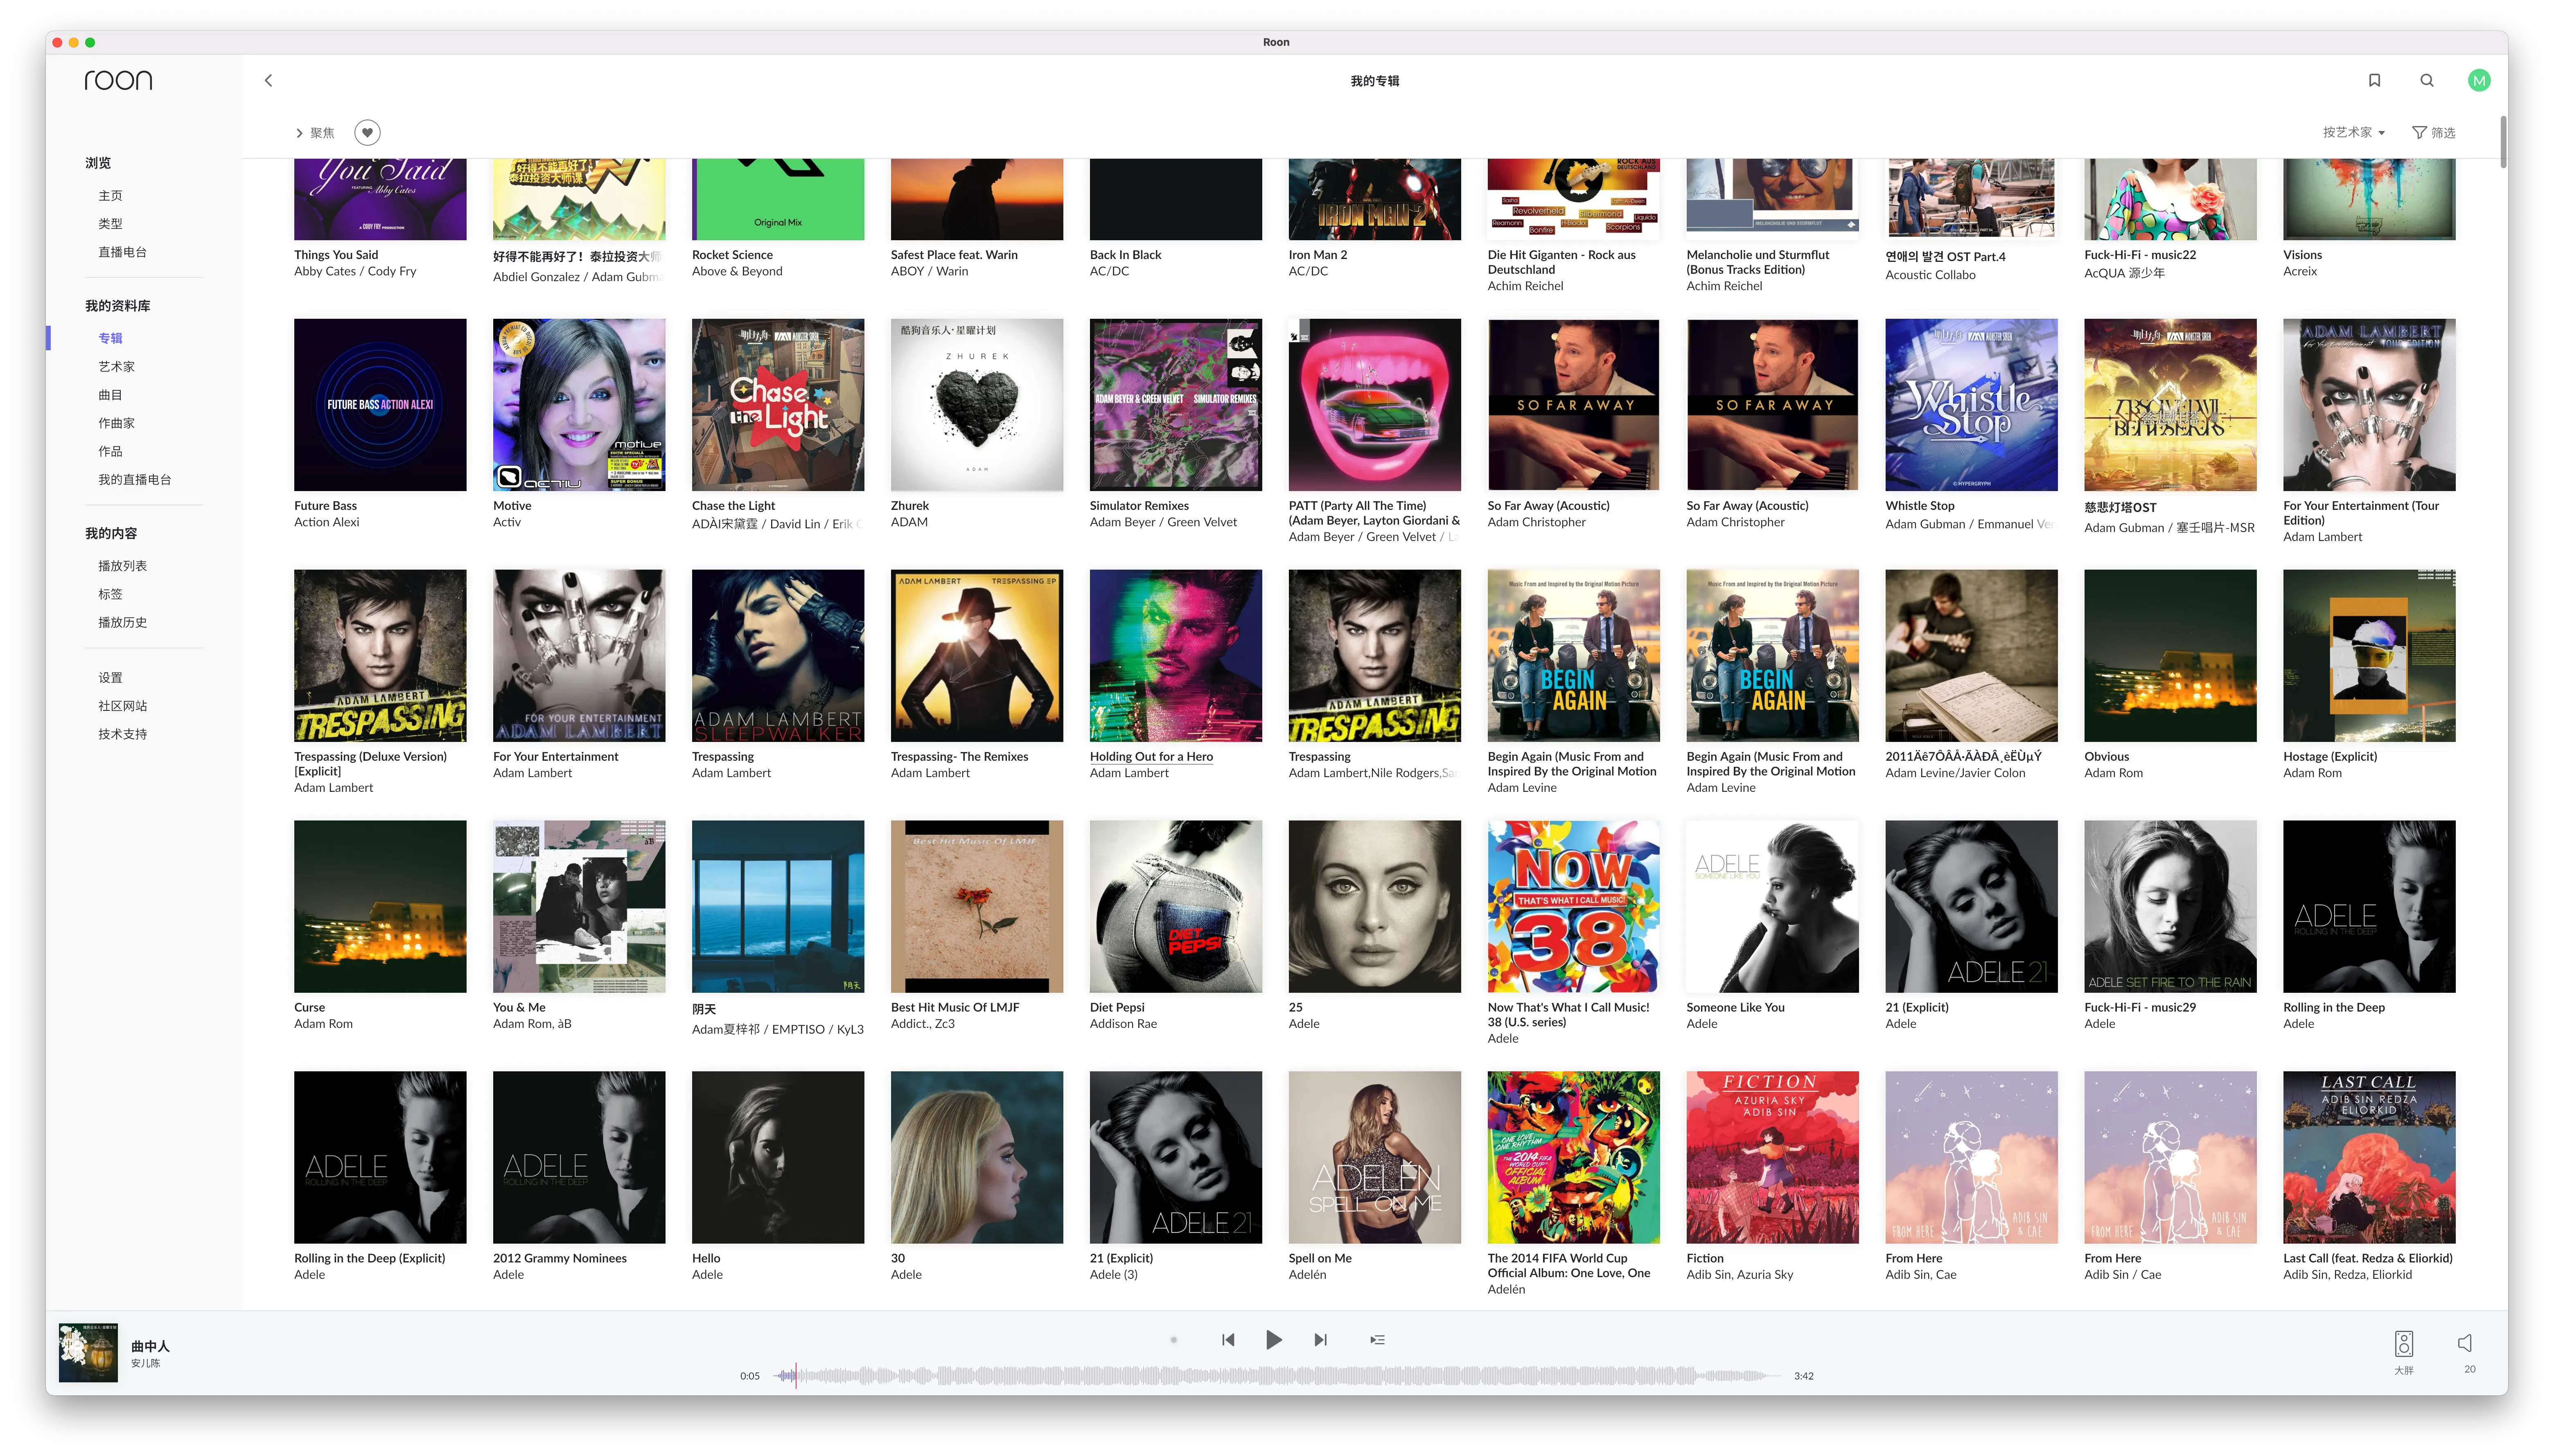Go to the previous track
Viewport: 2554px width, 1456px height.
click(1228, 1340)
